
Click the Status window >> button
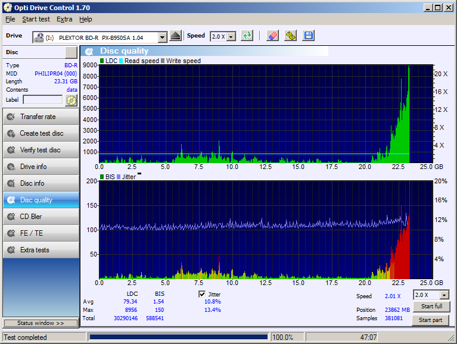pos(41,323)
